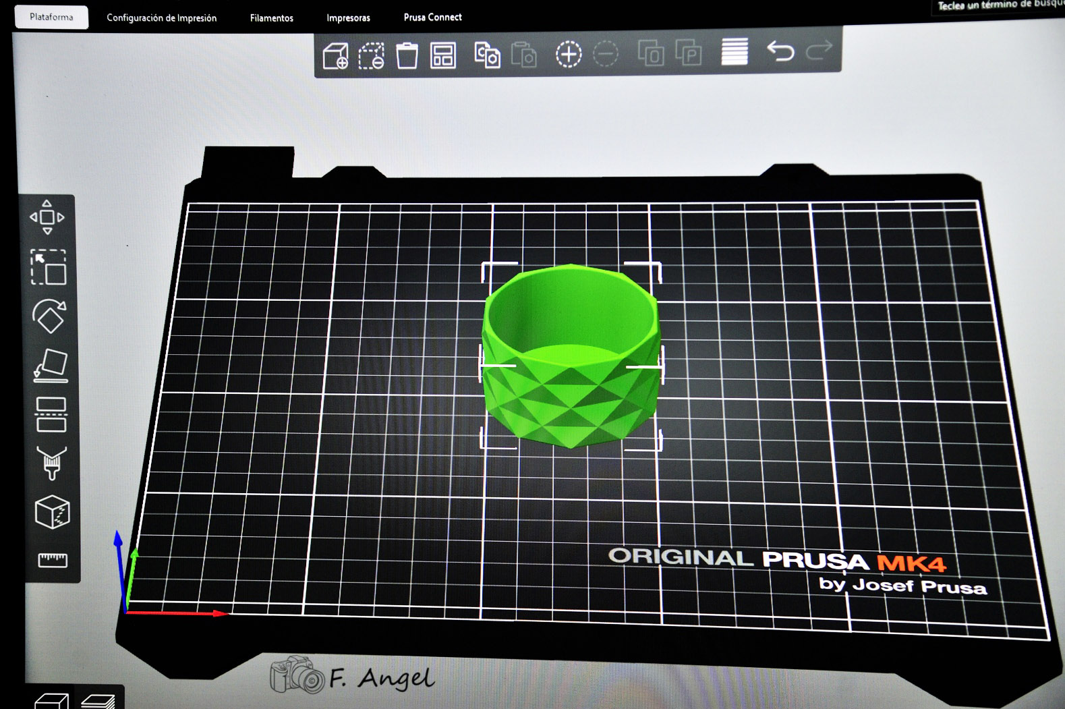Open the paint-on supports tool
Image resolution: width=1065 pixels, height=709 pixels.
coord(52,463)
